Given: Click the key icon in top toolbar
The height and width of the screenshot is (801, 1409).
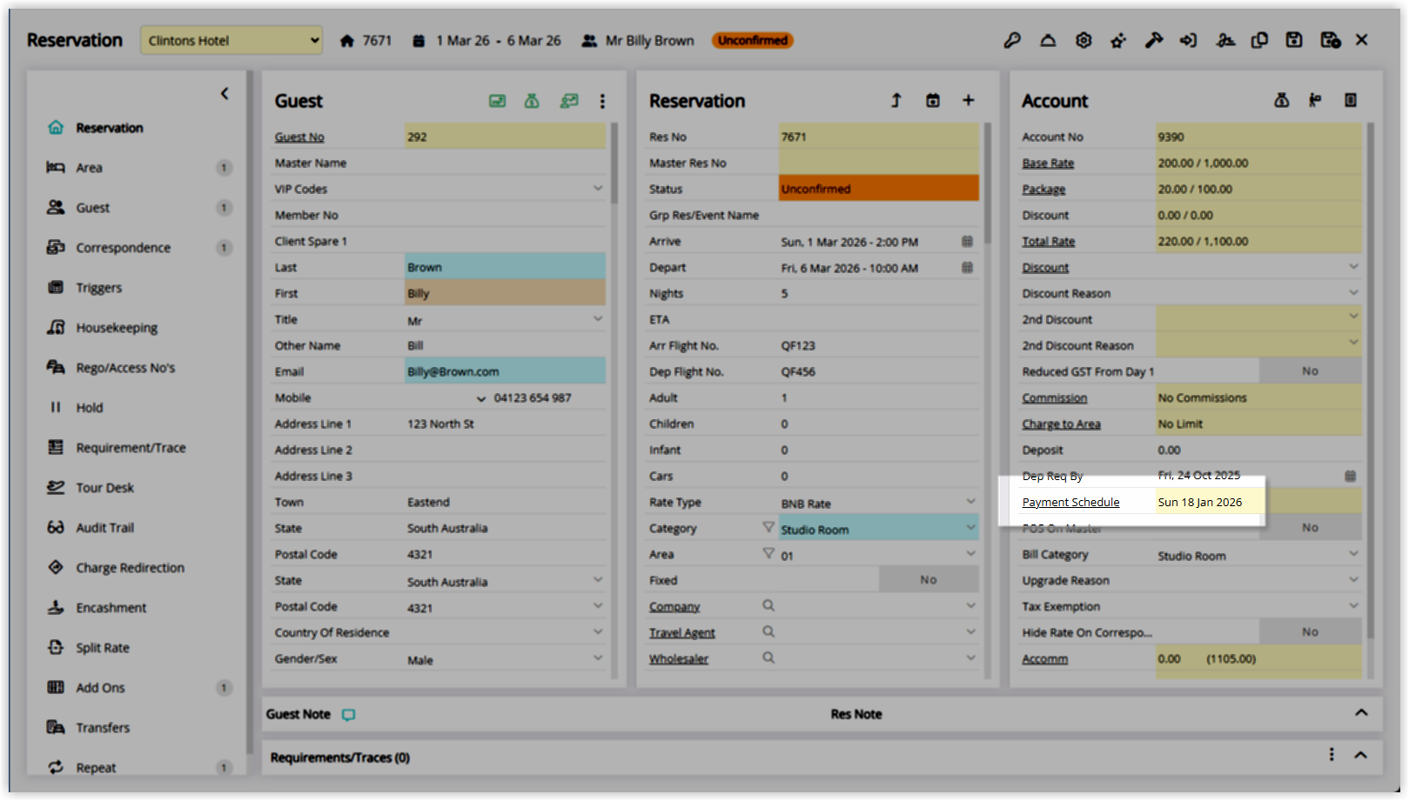Looking at the screenshot, I should point(1012,40).
